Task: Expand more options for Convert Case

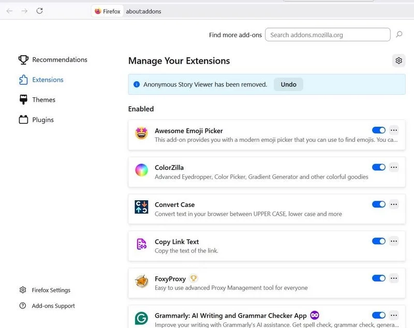Action: pos(394,204)
